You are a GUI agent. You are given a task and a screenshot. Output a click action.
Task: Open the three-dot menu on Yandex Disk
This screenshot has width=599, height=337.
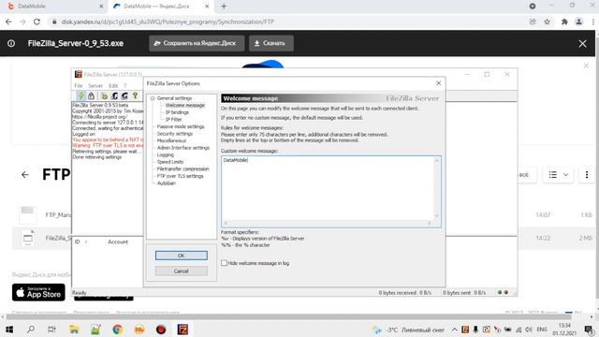pyautogui.click(x=587, y=175)
